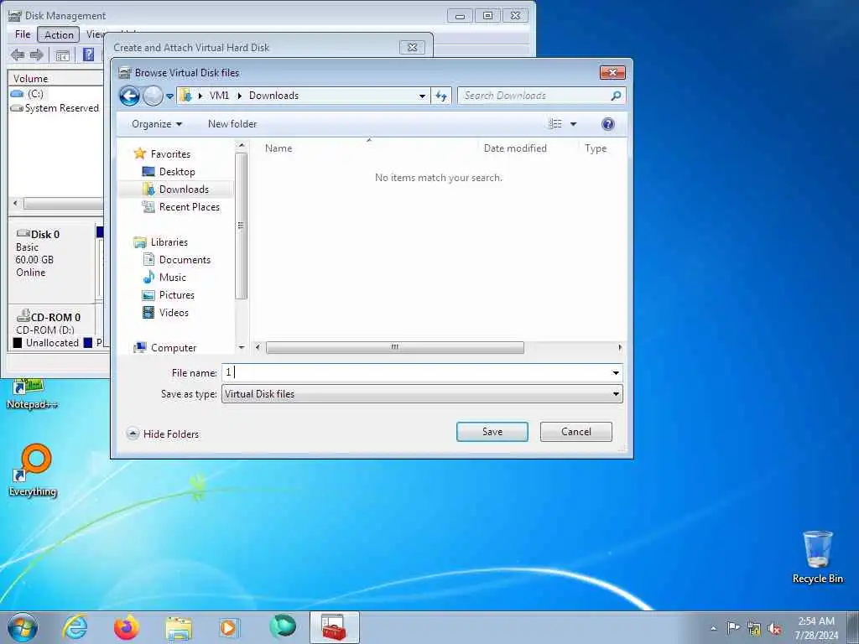Refresh the Downloads address path

[x=441, y=96]
